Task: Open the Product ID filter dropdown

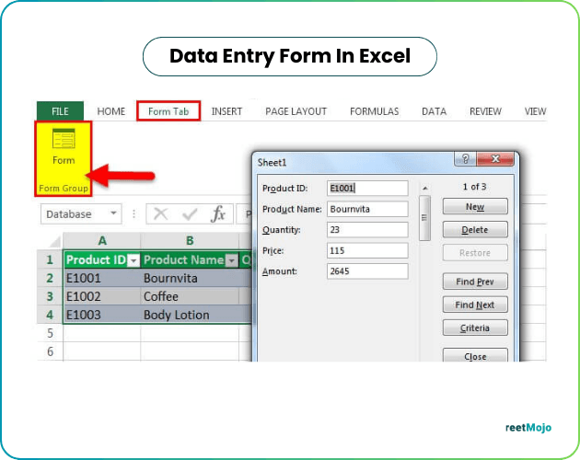Action: [x=133, y=260]
